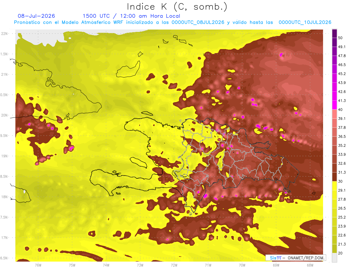Click the '21.3' color scale value
The image size is (348, 269).
click(342, 244)
